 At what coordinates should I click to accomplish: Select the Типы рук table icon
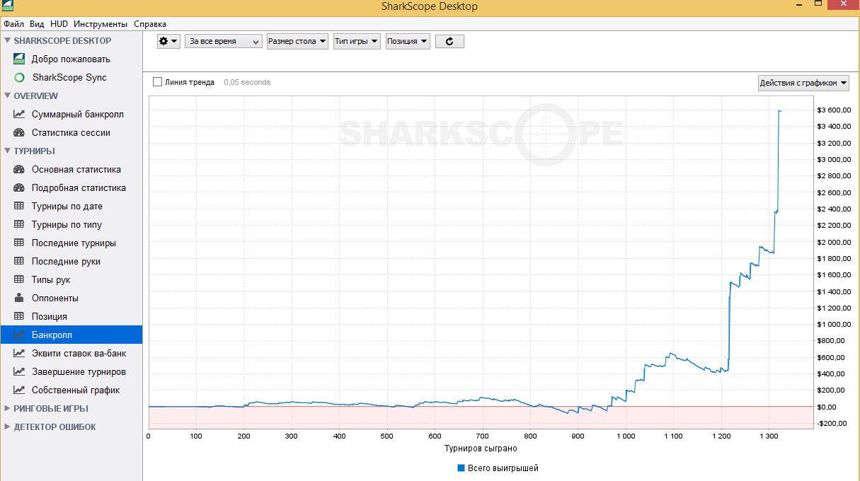pyautogui.click(x=19, y=279)
